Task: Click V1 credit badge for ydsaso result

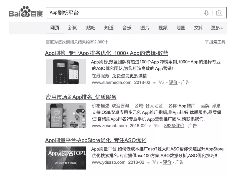Action: coord(155,162)
